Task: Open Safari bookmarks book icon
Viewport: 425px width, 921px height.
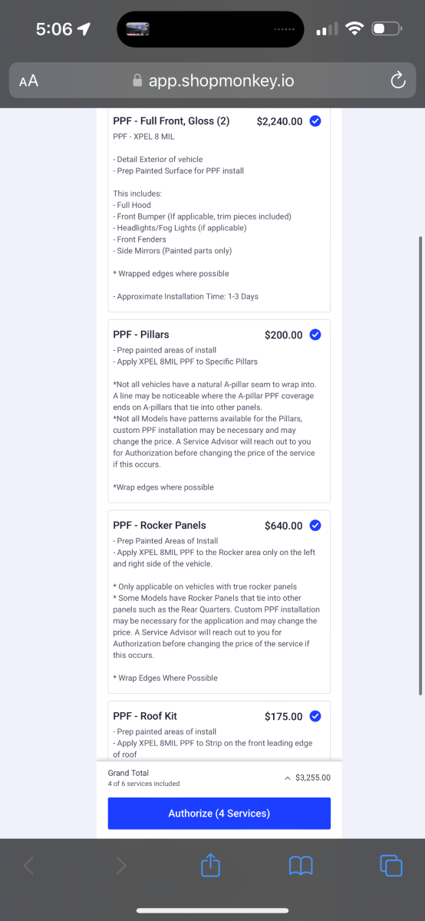Action: tap(301, 867)
